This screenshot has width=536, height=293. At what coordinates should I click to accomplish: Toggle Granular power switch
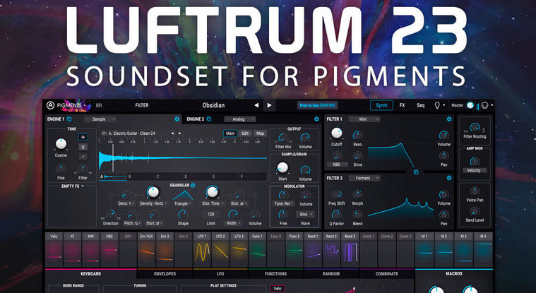pos(193,185)
